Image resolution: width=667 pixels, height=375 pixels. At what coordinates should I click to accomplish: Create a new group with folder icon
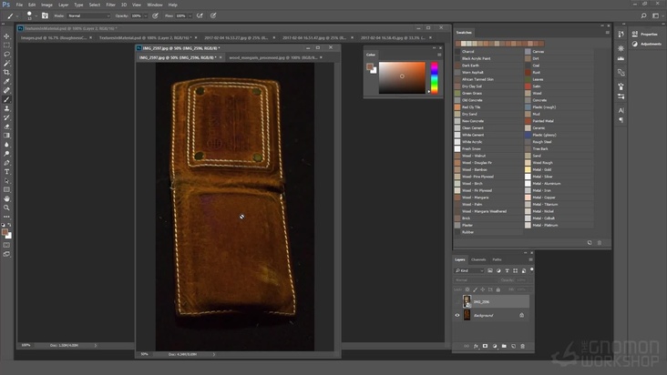click(x=504, y=346)
